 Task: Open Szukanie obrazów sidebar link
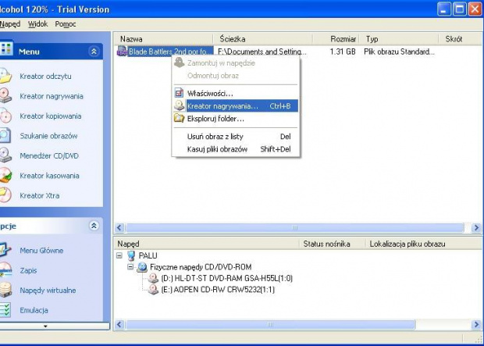pos(48,136)
